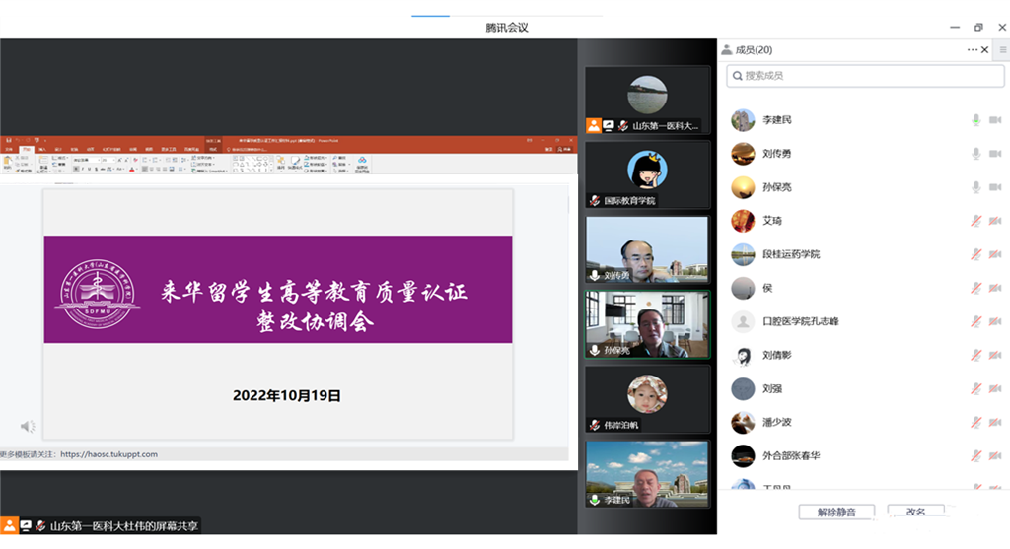This screenshot has width=1010, height=549.
Task: Click 刘强's muted microphone icon
Action: pyautogui.click(x=975, y=388)
